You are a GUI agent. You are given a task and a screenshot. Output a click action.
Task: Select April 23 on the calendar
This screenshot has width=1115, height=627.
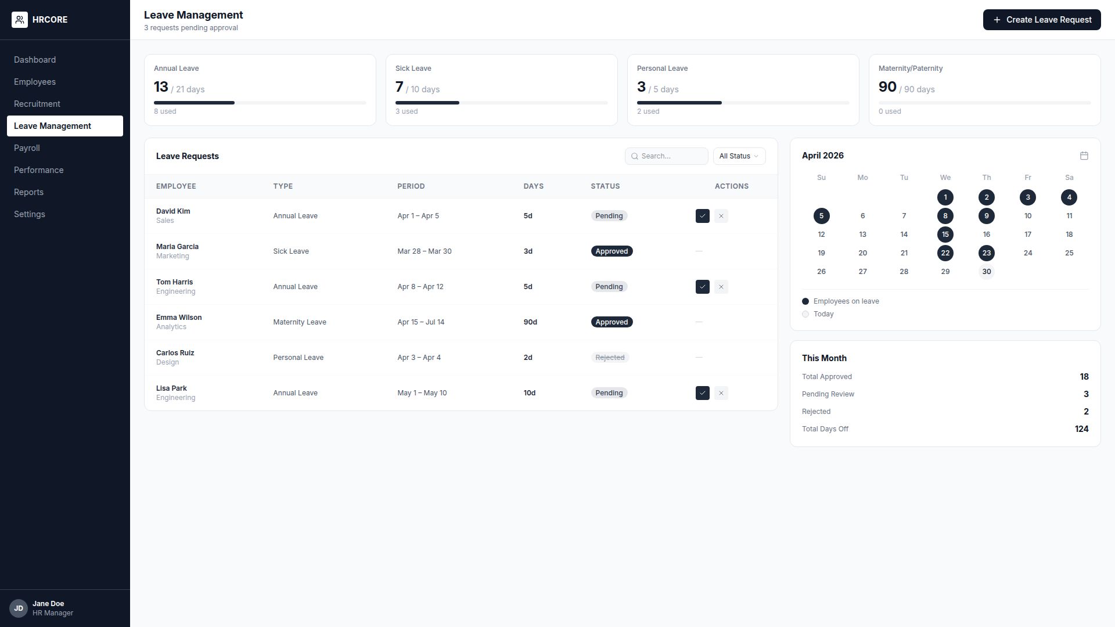point(986,253)
